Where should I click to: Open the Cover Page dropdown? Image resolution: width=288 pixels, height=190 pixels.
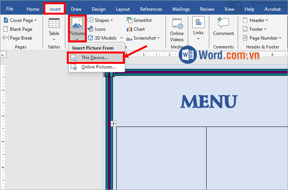(20, 20)
